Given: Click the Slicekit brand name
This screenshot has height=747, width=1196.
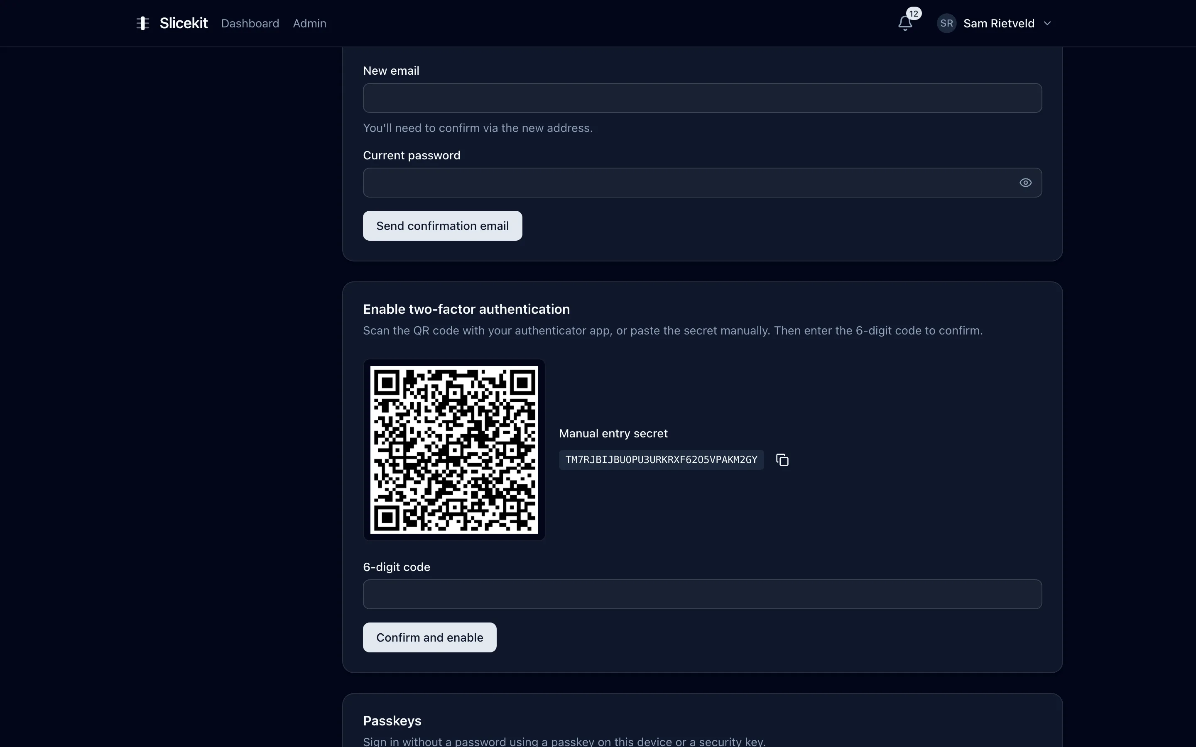Looking at the screenshot, I should [184, 23].
